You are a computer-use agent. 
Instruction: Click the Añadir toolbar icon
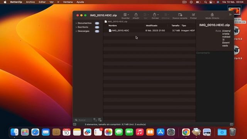pos(136,15)
